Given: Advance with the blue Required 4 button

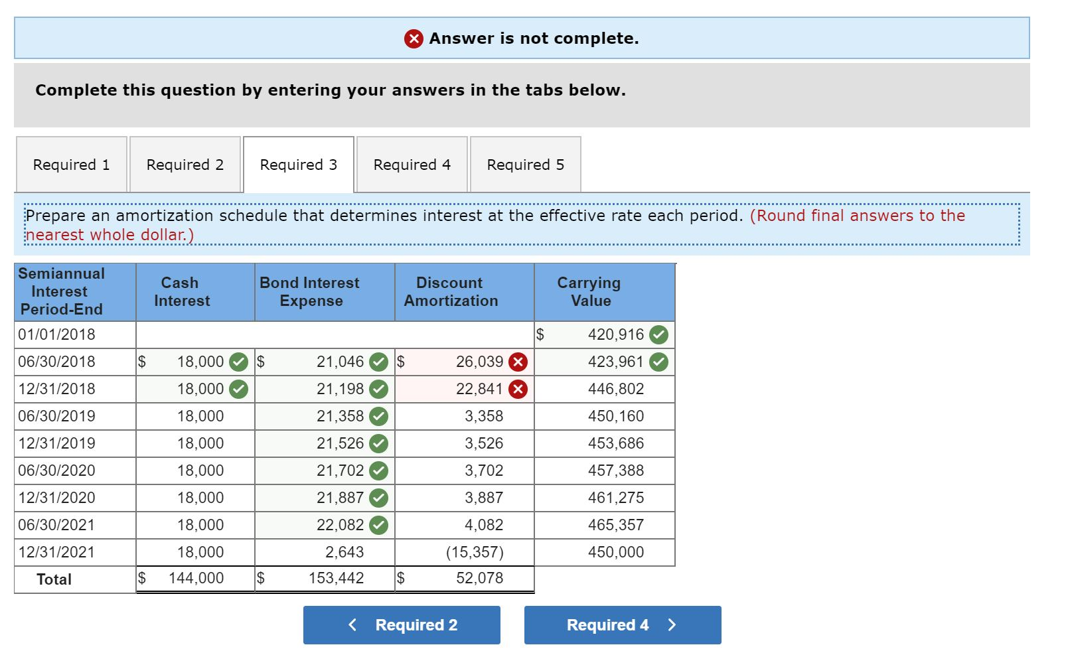Looking at the screenshot, I should 623,625.
